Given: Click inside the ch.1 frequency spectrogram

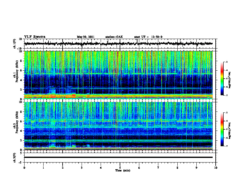Looking at the screenshot, I should point(118,75).
